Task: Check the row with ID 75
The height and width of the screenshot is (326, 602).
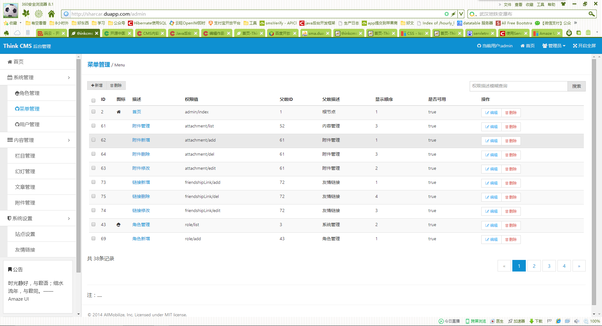Action: pos(93,196)
